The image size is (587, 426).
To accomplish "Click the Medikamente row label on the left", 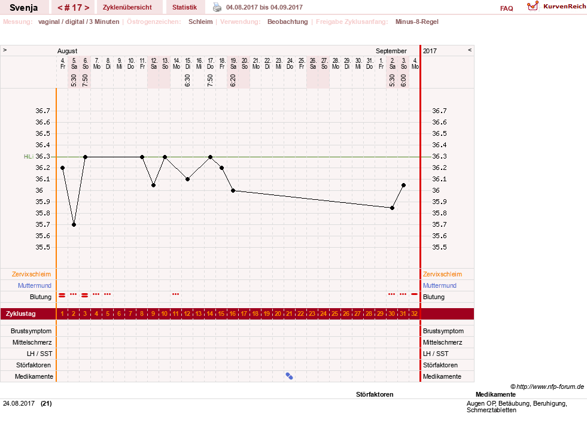I will coord(34,376).
